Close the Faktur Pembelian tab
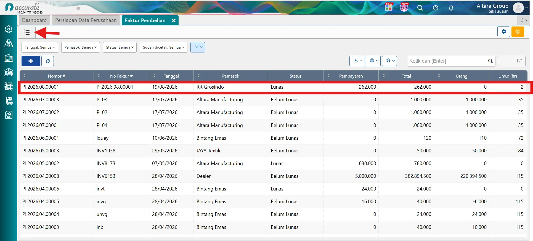The height and width of the screenshot is (241, 533). (x=173, y=20)
